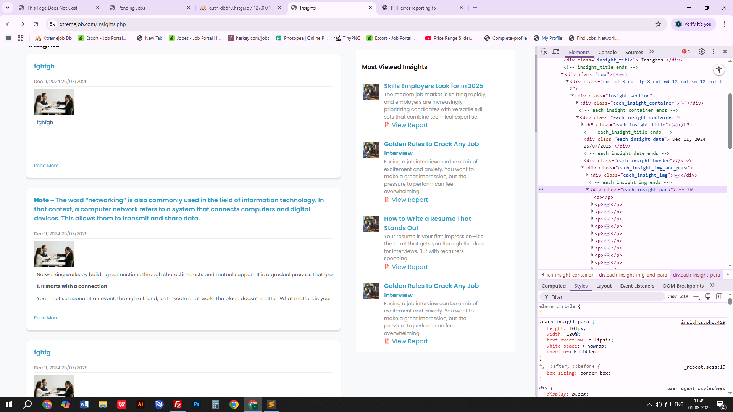Expand the h3 each_insight_title node

click(x=583, y=125)
